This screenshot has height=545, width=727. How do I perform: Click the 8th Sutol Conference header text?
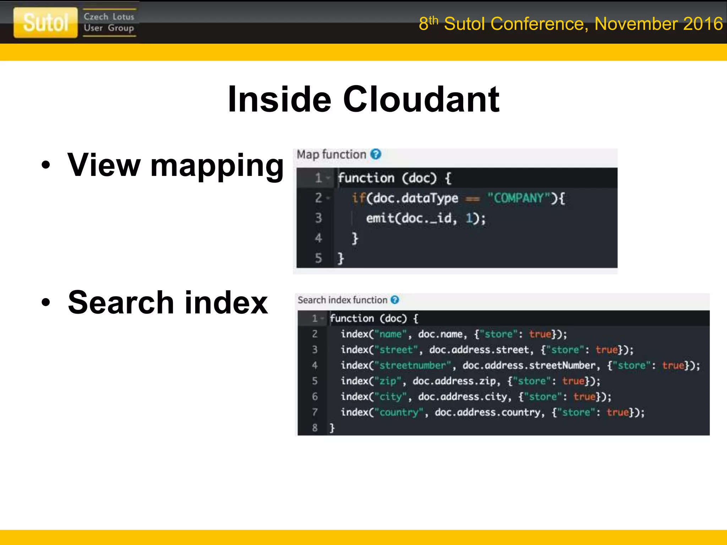click(x=570, y=24)
